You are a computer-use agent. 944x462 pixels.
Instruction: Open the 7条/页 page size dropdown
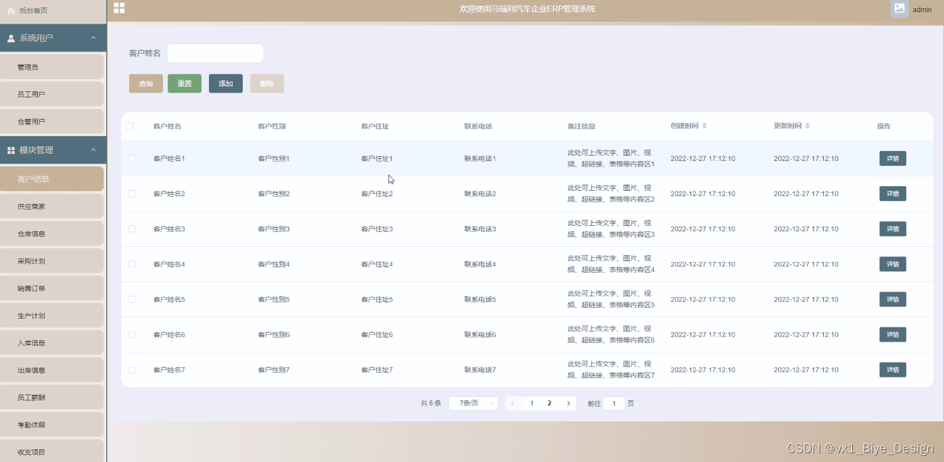[x=473, y=403]
